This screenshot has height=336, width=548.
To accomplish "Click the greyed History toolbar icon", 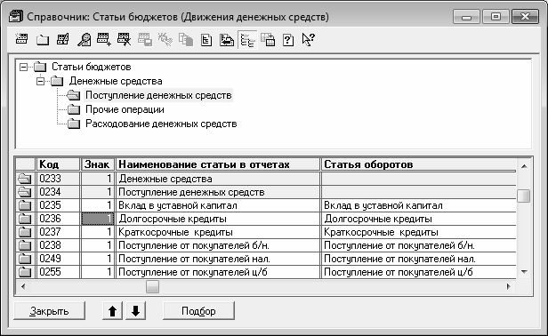I will pyautogui.click(x=165, y=39).
